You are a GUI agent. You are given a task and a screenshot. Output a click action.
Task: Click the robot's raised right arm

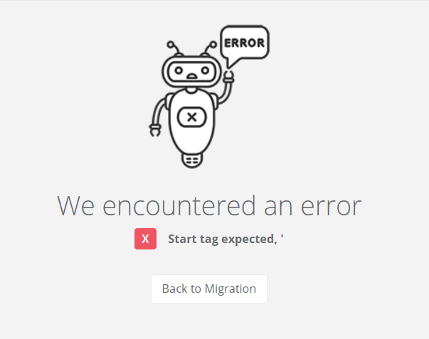click(x=226, y=93)
